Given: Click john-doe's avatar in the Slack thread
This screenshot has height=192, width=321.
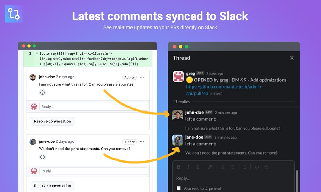Looking at the screenshot, I should (177, 115).
